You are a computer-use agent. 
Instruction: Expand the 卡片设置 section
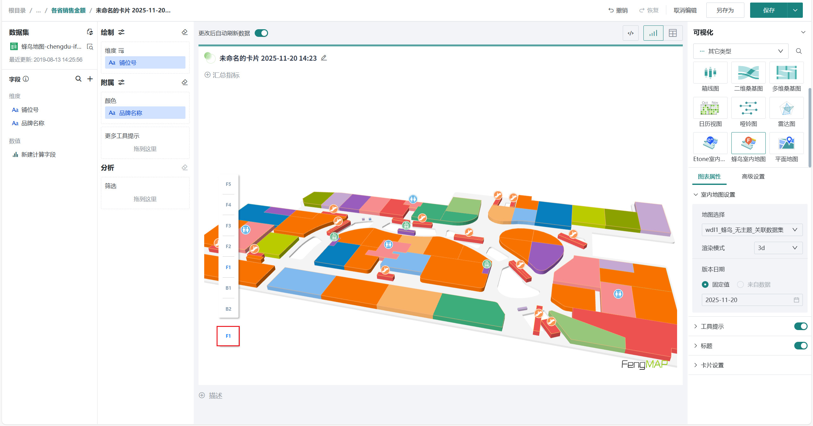pos(712,365)
